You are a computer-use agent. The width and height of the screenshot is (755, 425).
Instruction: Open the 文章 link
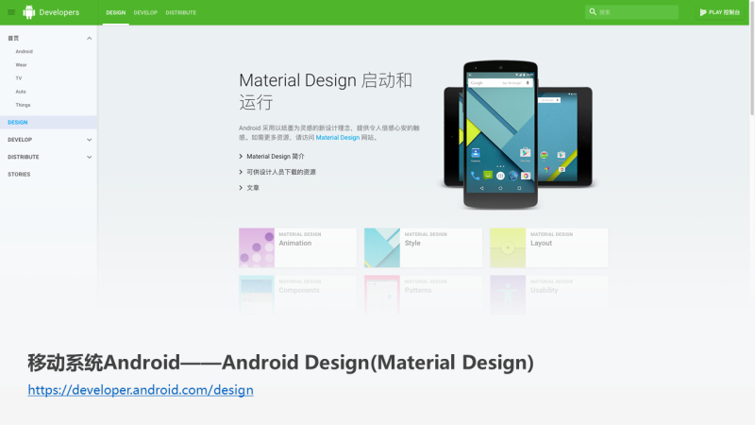point(253,188)
